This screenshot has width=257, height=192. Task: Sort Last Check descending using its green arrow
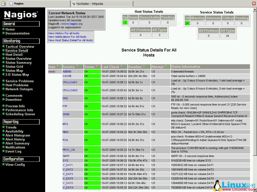point(124,66)
